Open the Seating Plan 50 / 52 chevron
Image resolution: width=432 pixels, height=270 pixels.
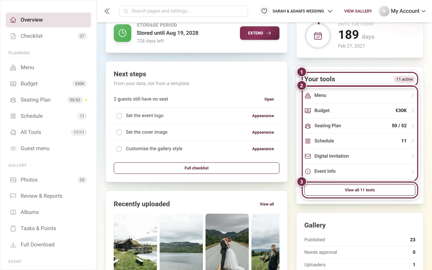[412, 126]
